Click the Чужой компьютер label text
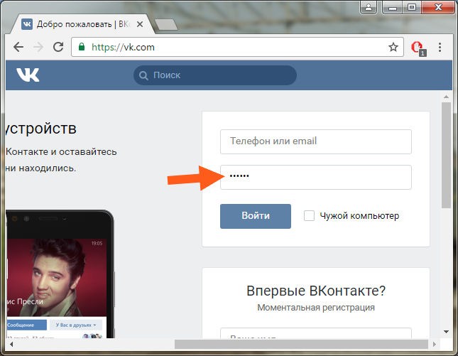Screen dimensions: 458x356 (359, 216)
